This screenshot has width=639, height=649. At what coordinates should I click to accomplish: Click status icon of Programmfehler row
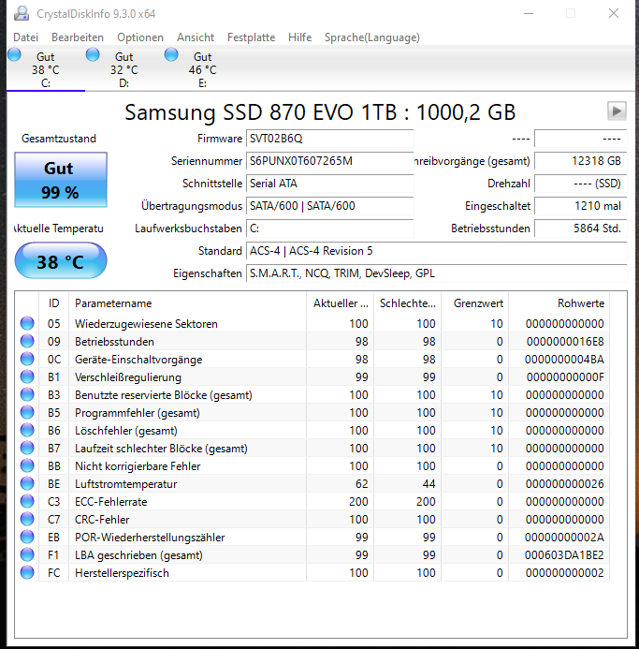pos(27,412)
